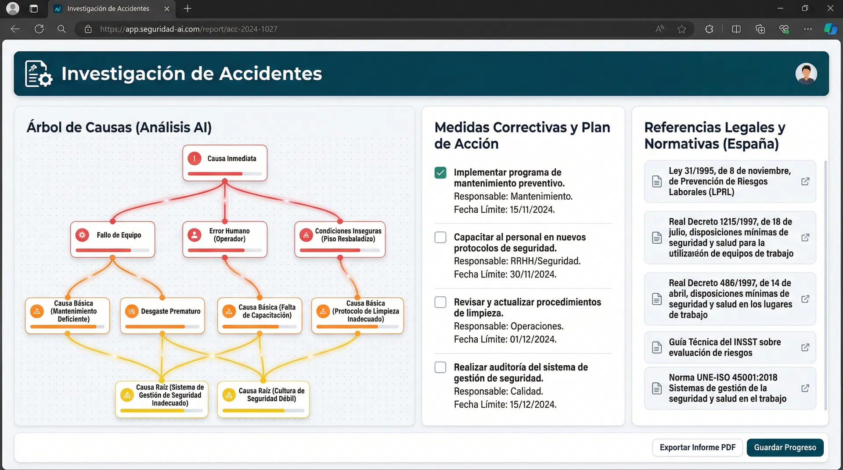Select the gear icon on Fallo de Equipo node
This screenshot has height=470, width=843.
pos(82,235)
